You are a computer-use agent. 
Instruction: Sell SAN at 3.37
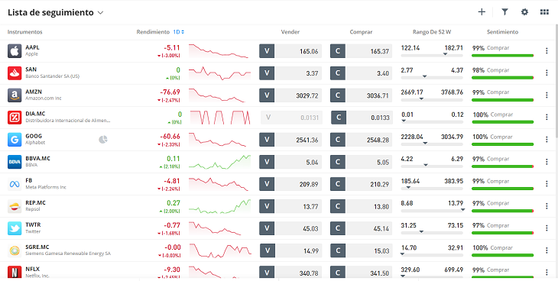pos(290,73)
